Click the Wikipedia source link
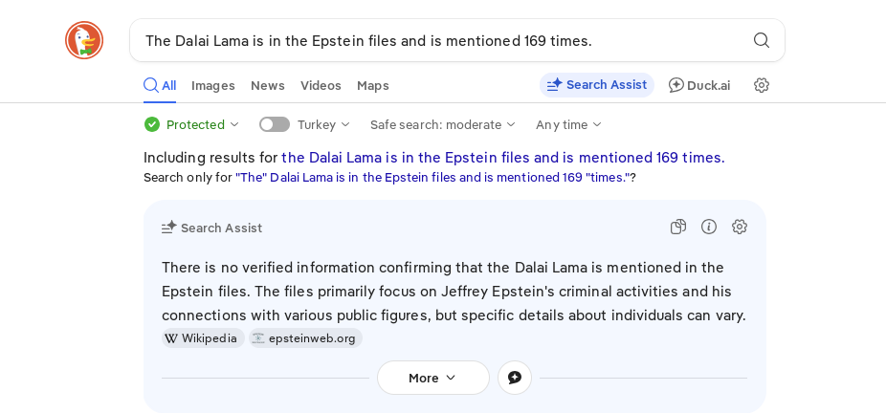 [202, 338]
